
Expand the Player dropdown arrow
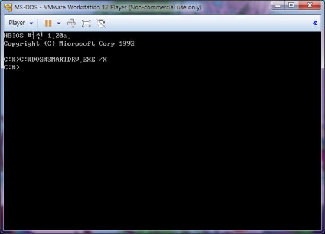click(31, 23)
